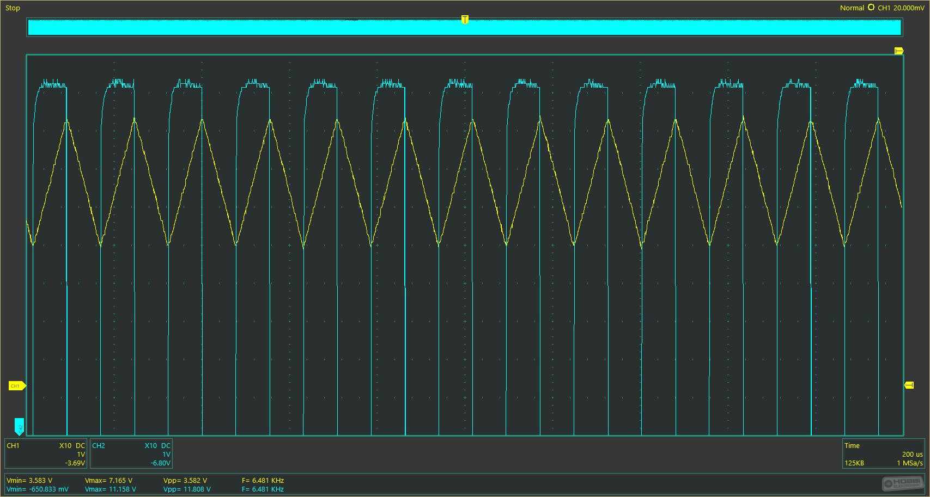Click the CH1 X10 DC probe setting
Viewport: 930px width, 497px height.
[x=72, y=445]
